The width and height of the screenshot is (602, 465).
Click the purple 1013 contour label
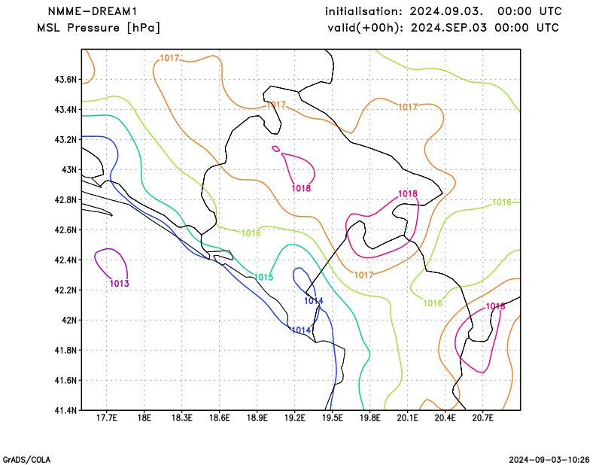pos(120,284)
